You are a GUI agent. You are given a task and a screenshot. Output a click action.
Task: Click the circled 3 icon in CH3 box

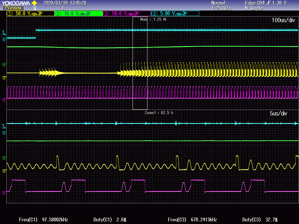tap(106, 13)
